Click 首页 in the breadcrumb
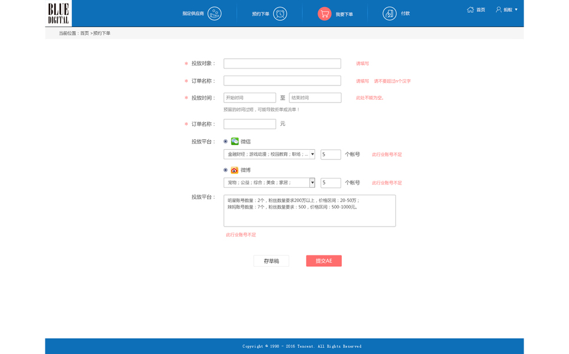The height and width of the screenshot is (354, 569). coord(84,34)
